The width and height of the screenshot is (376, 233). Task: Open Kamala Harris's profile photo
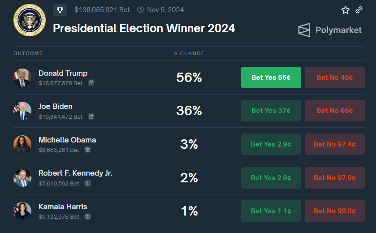click(22, 211)
